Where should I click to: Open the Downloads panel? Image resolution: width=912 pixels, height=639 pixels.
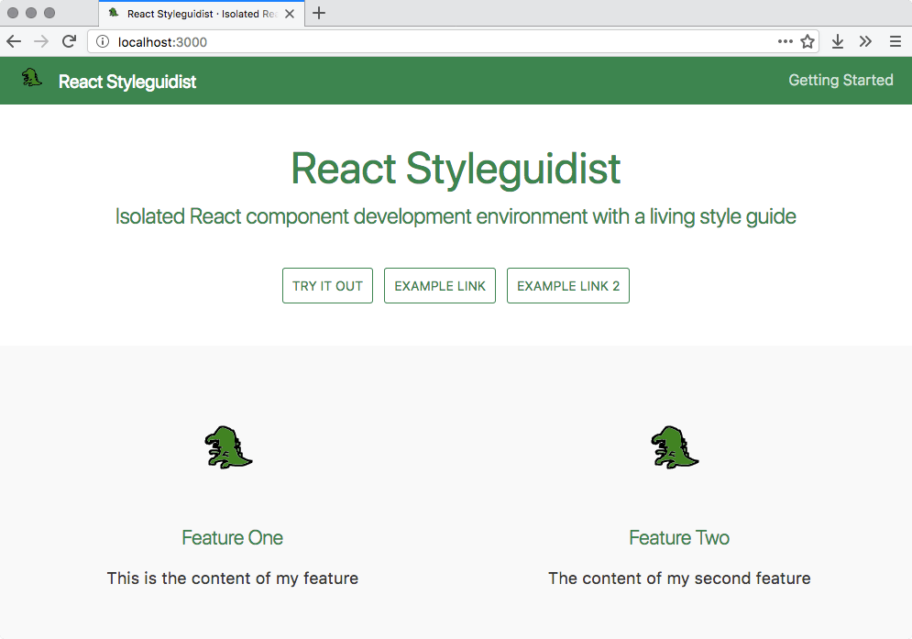click(838, 41)
